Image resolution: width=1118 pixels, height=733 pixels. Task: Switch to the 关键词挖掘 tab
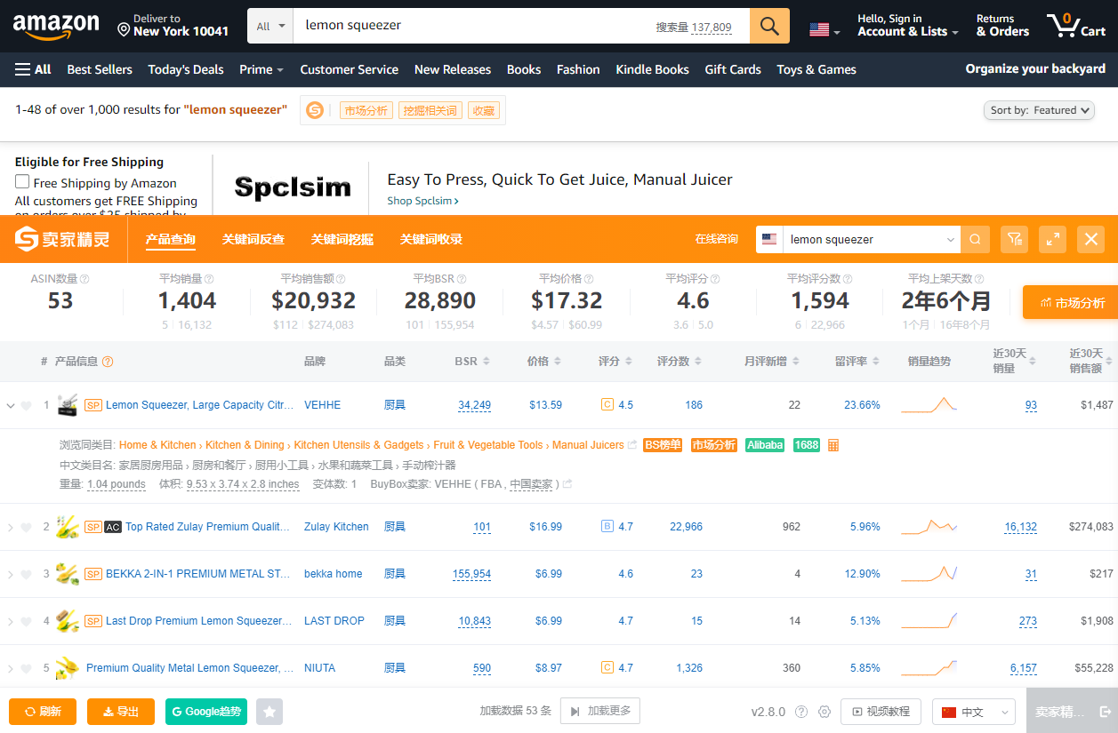[x=342, y=239]
